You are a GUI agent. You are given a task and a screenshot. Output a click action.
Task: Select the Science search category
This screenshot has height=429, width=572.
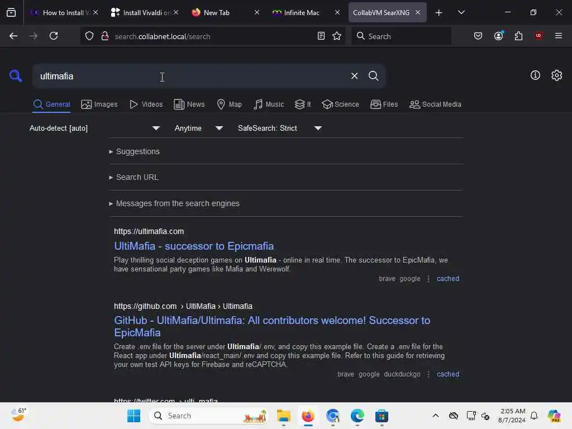340,104
